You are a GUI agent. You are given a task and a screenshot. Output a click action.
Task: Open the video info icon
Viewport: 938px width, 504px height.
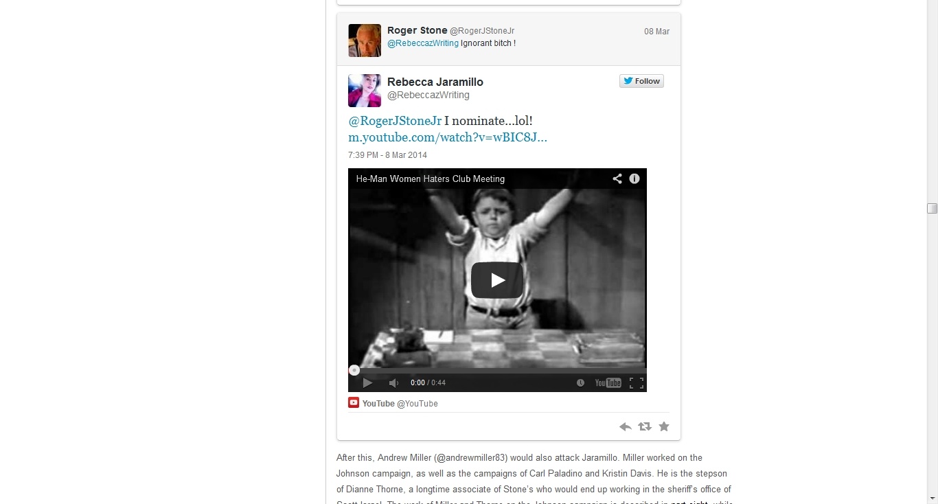coord(634,179)
